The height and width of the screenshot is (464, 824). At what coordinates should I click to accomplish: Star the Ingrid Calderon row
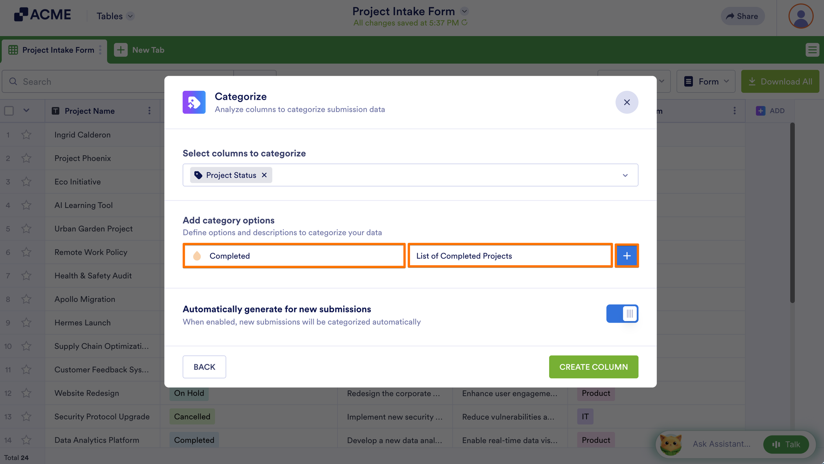[x=26, y=135]
